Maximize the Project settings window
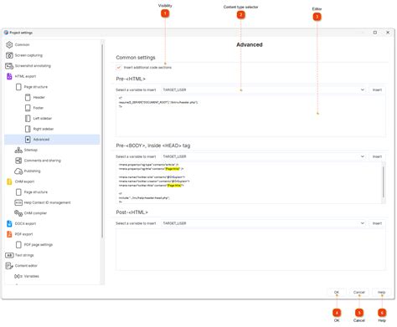The image size is (397, 327). [x=375, y=33]
